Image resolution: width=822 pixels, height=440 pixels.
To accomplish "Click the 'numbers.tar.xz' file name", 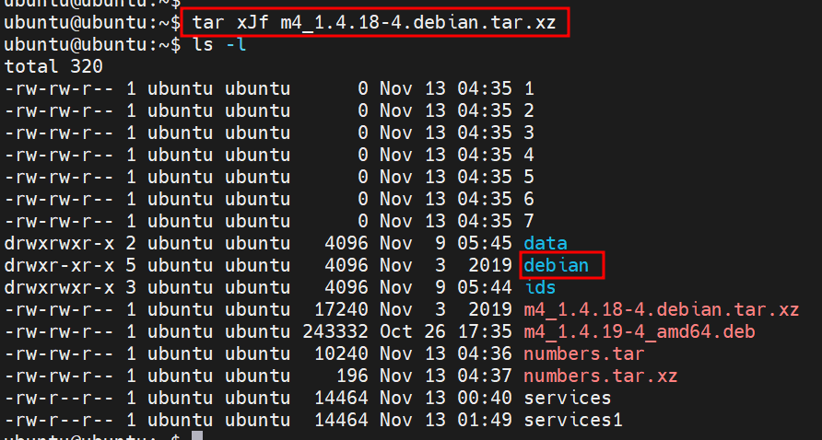I will tap(600, 376).
